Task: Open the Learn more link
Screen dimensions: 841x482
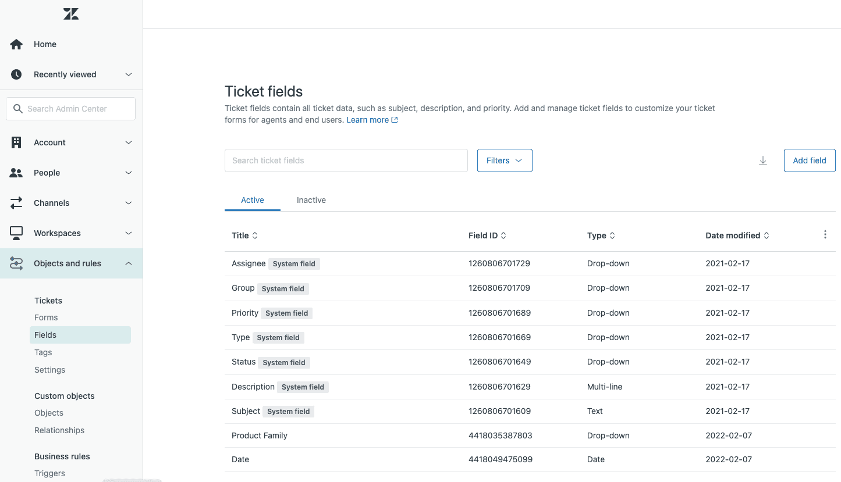Action: (x=368, y=119)
